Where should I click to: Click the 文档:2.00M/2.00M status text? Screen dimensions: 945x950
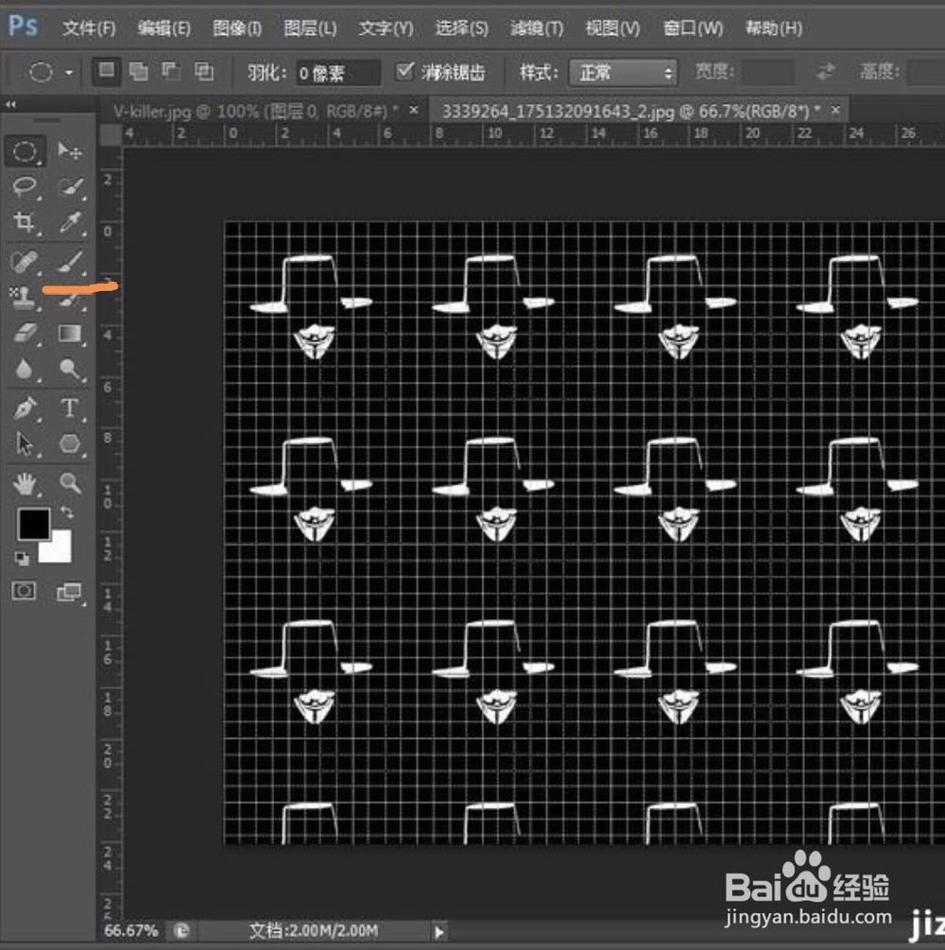pyautogui.click(x=314, y=930)
